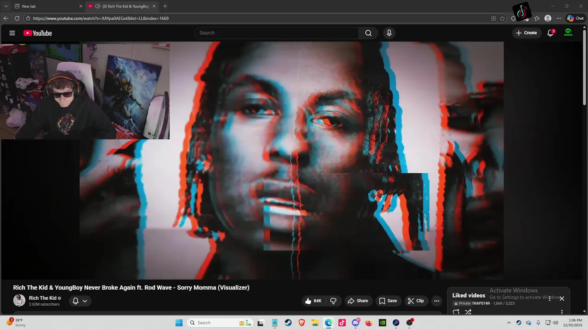Open the browser profile icon
The image size is (588, 330).
pyautogui.click(x=548, y=18)
